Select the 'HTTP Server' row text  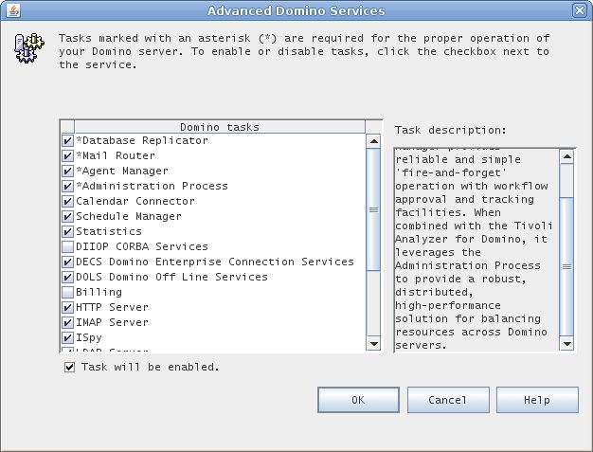click(x=113, y=307)
